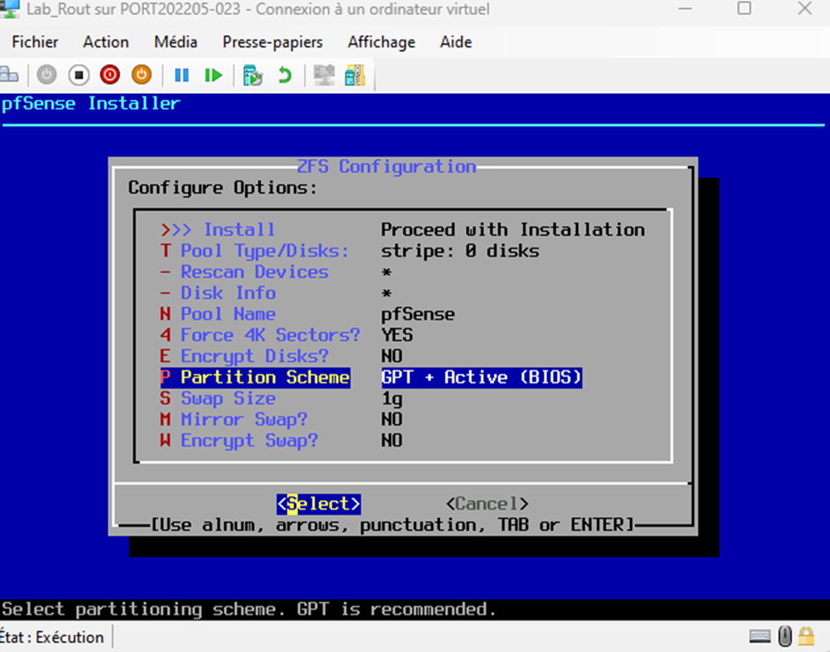Select the Swap Size option
This screenshot has height=652, width=830.
281,398
